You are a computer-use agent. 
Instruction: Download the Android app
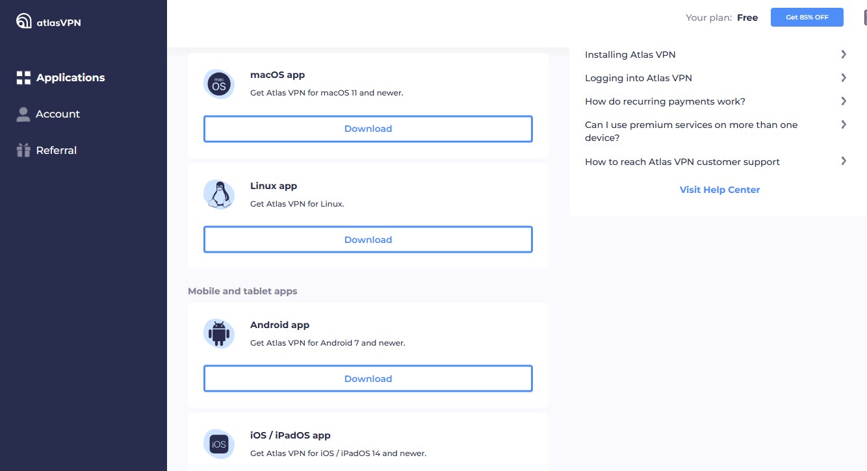tap(368, 378)
